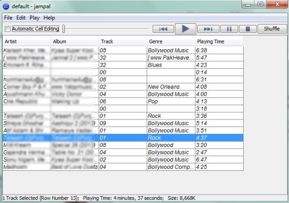Sort by the Genre column header

coord(171,41)
